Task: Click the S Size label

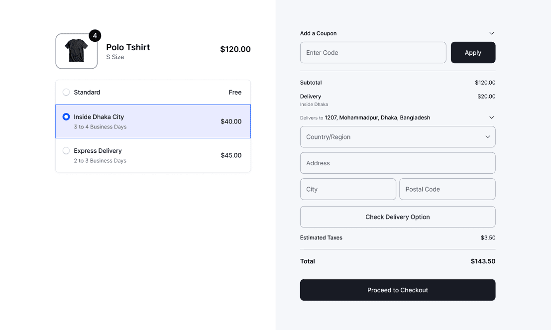Action: (115, 57)
